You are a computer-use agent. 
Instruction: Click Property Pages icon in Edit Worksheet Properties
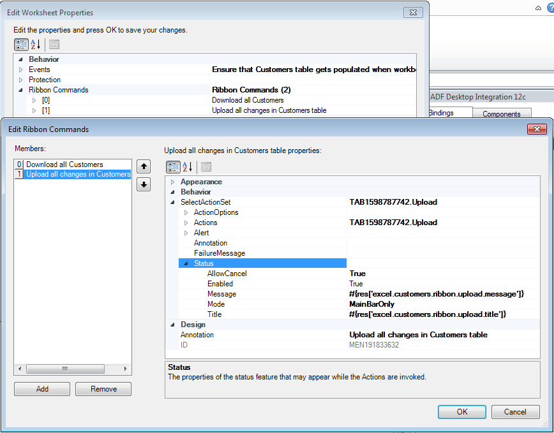point(54,45)
